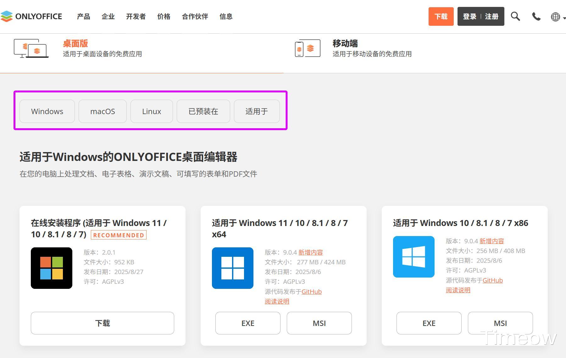566x358 pixels.
Task: Download the x64 MSI installer
Action: (x=319, y=323)
